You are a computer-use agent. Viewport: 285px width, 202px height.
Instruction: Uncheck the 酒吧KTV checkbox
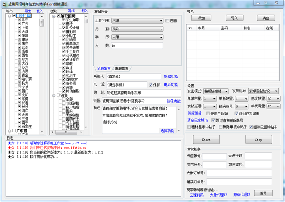click(64, 79)
